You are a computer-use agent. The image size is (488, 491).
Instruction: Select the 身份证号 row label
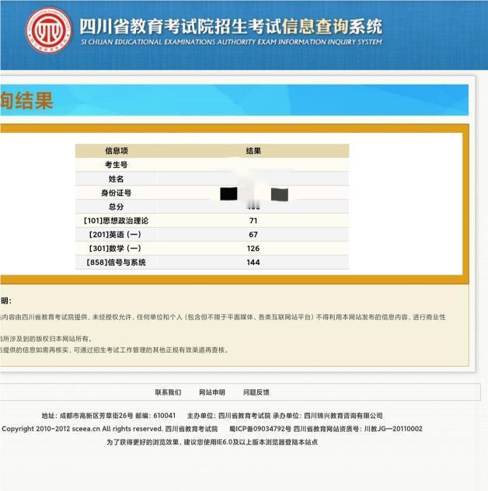pyautogui.click(x=117, y=193)
